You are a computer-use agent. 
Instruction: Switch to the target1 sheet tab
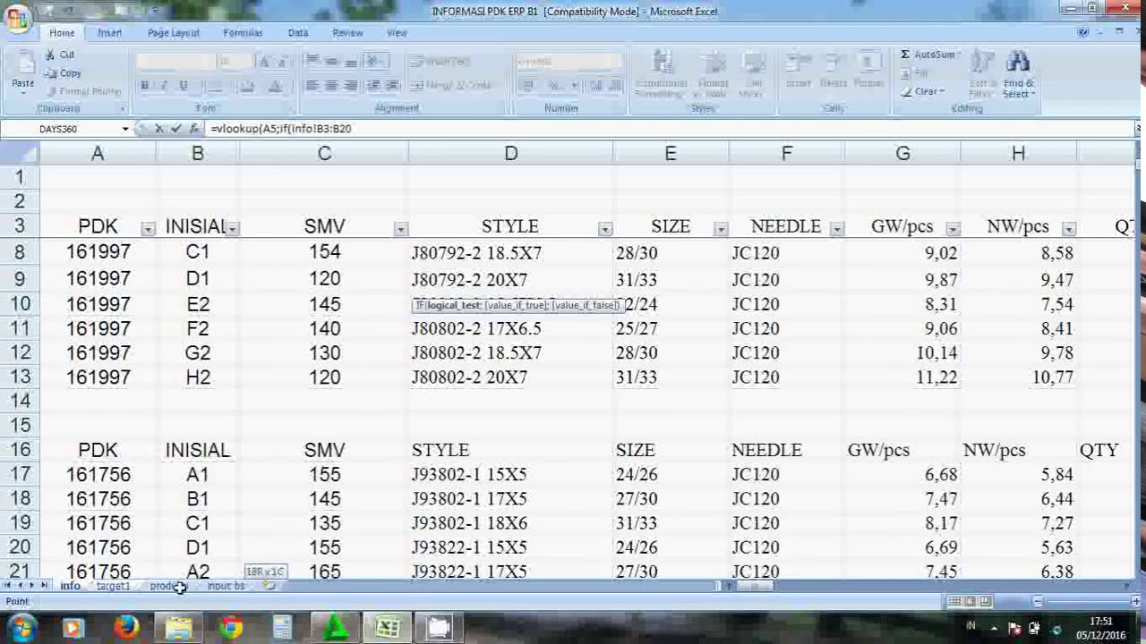113,586
